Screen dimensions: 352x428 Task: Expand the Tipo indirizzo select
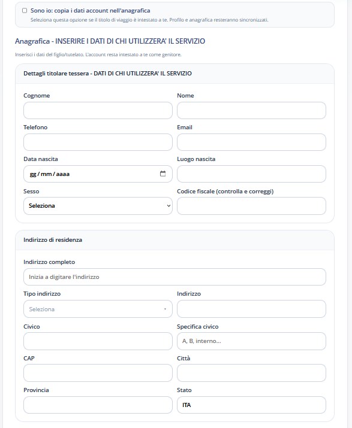point(98,309)
